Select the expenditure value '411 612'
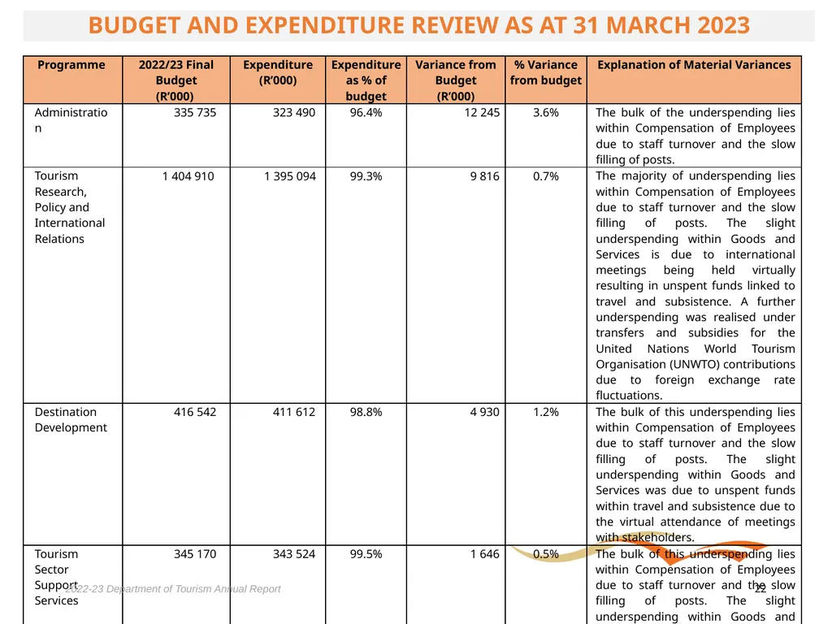Screen dimensions: 832x624 click(294, 412)
